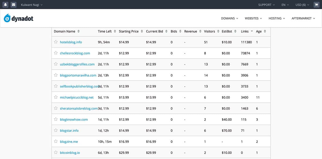Select the Age value 11
Viewport: 322px width, 159px height.
[x=258, y=97]
